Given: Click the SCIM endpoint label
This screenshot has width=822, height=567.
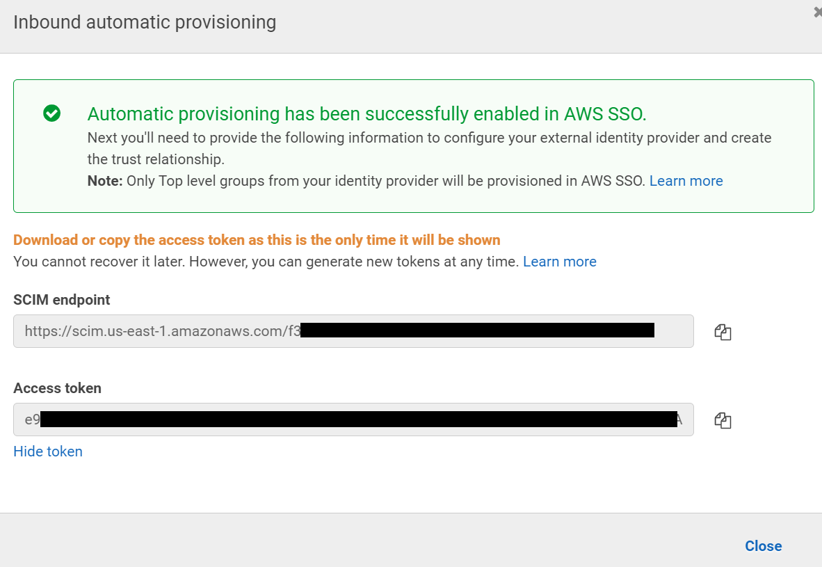Looking at the screenshot, I should (x=62, y=300).
